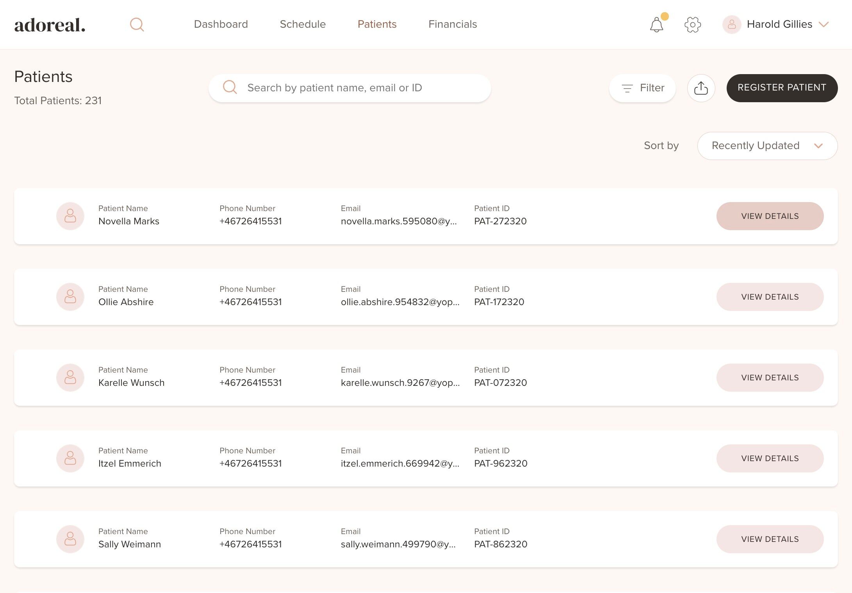
Task: Open the notifications bell
Action: pyautogui.click(x=656, y=25)
